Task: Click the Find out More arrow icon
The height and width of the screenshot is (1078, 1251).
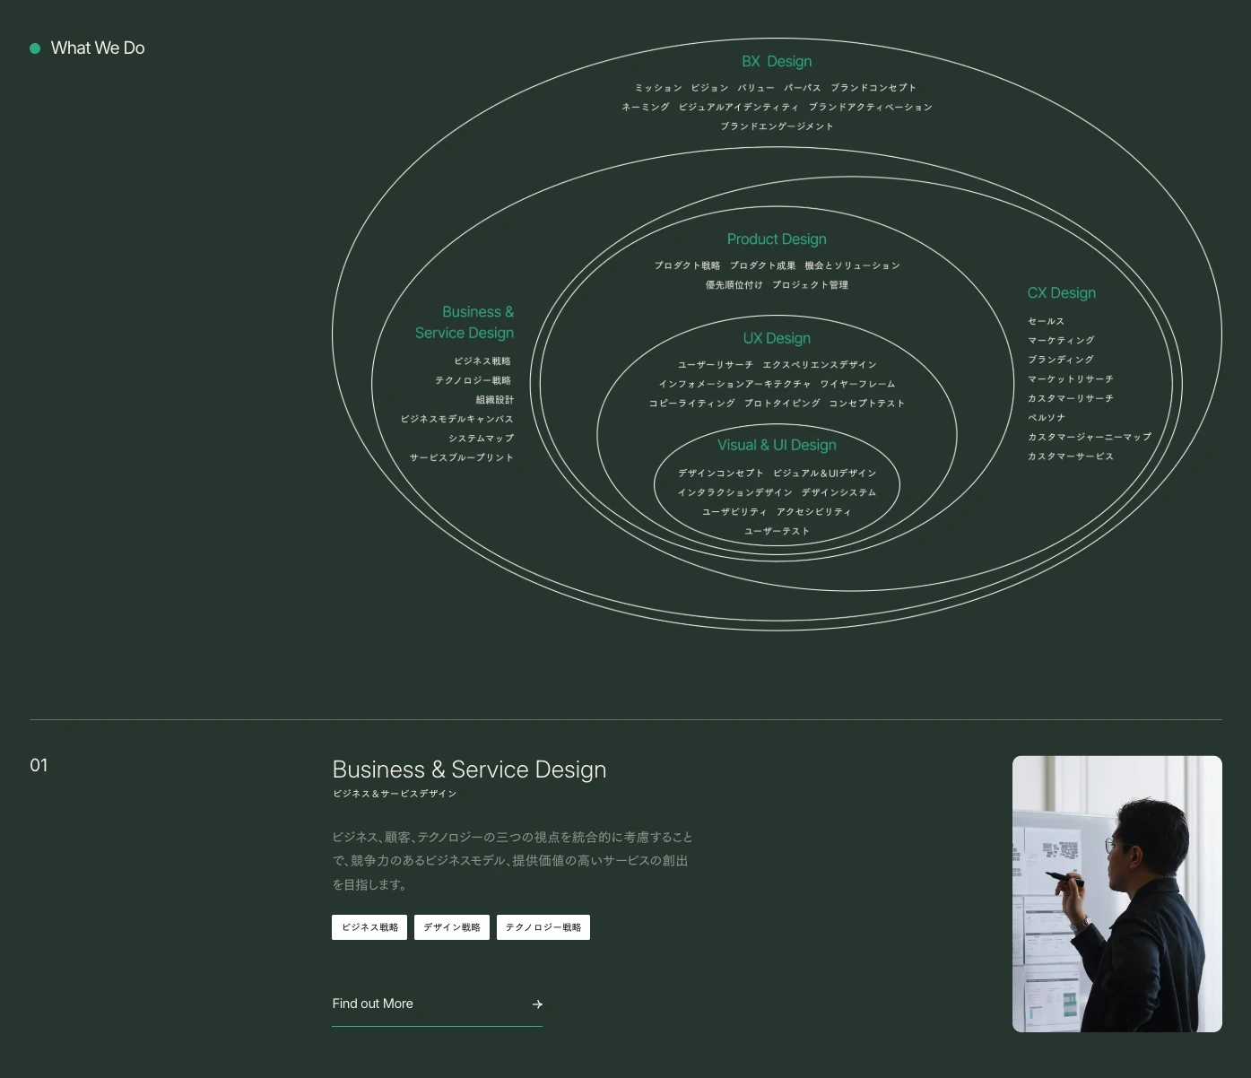Action: tap(537, 1004)
